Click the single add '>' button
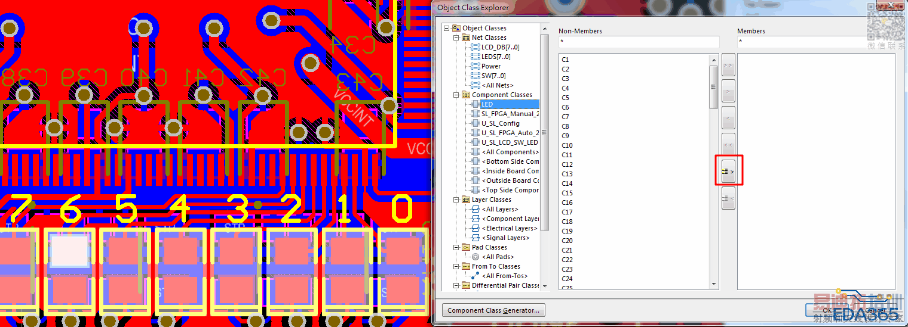Viewport: 908px width, 327px height. [x=728, y=91]
